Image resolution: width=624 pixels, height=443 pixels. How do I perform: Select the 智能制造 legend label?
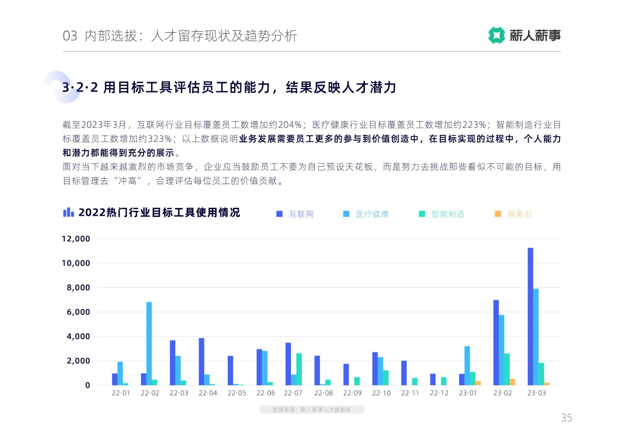[x=448, y=214]
